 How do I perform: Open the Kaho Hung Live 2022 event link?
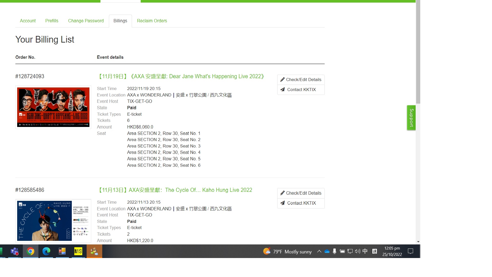(x=175, y=190)
